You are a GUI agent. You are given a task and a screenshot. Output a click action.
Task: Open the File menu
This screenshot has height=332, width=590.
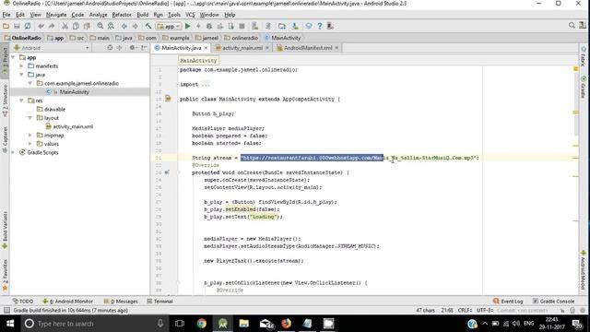pyautogui.click(x=6, y=15)
